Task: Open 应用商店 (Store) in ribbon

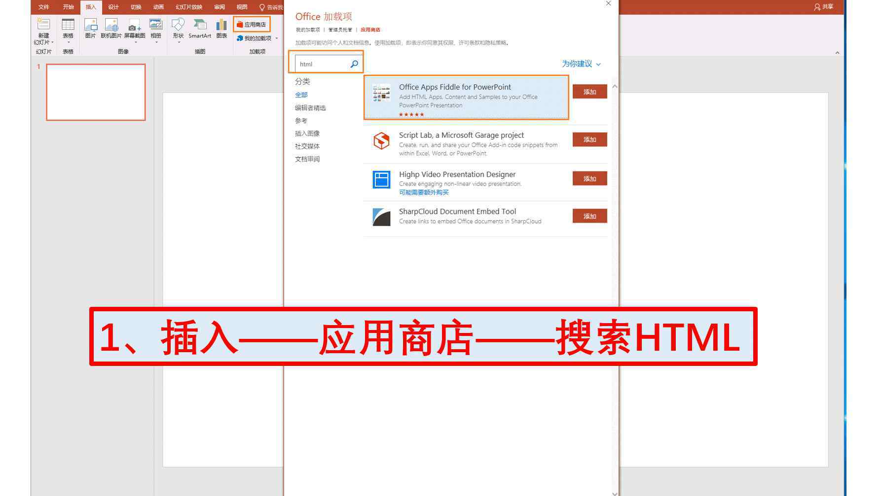Action: (x=252, y=24)
